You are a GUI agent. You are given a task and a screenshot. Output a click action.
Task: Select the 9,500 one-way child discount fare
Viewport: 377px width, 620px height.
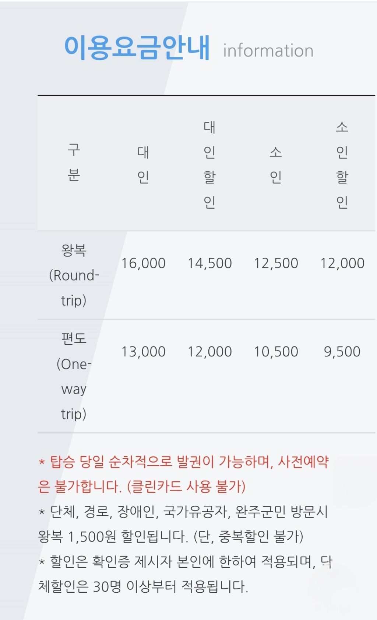(342, 352)
